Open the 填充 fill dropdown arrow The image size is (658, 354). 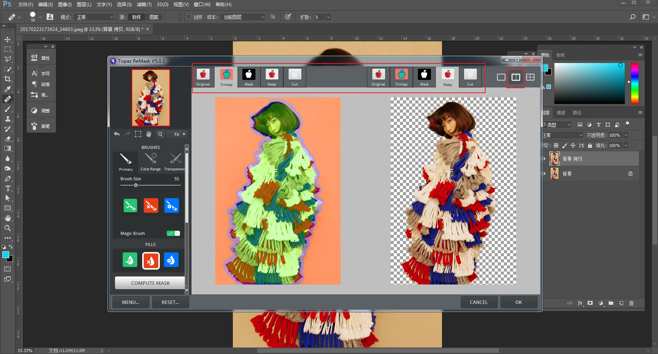tap(626, 145)
